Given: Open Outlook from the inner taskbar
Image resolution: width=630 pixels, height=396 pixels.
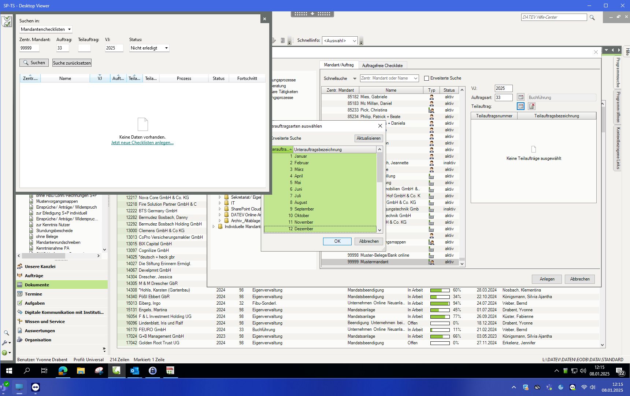Looking at the screenshot, I should tap(134, 371).
